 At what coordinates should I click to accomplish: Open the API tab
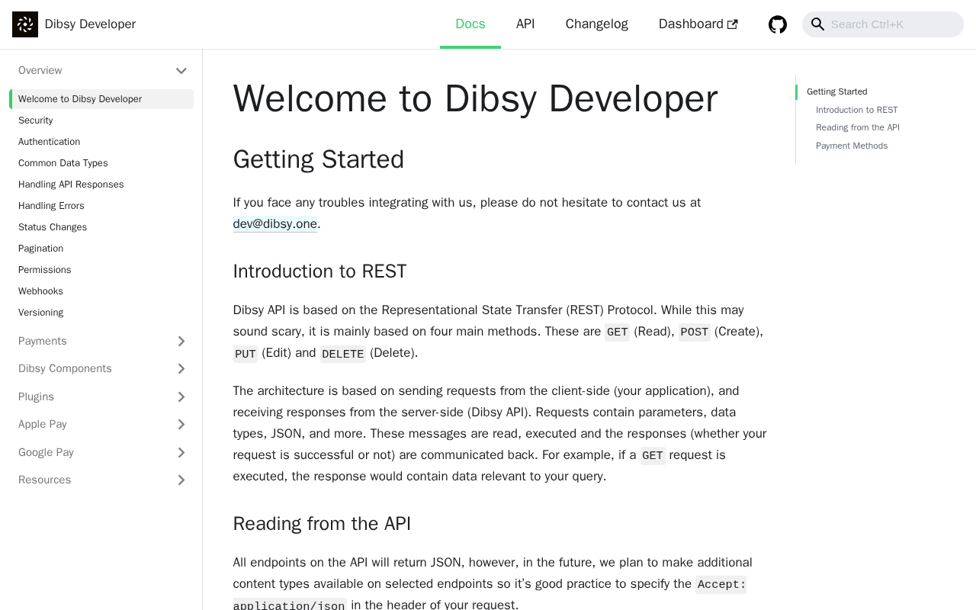[x=525, y=24]
